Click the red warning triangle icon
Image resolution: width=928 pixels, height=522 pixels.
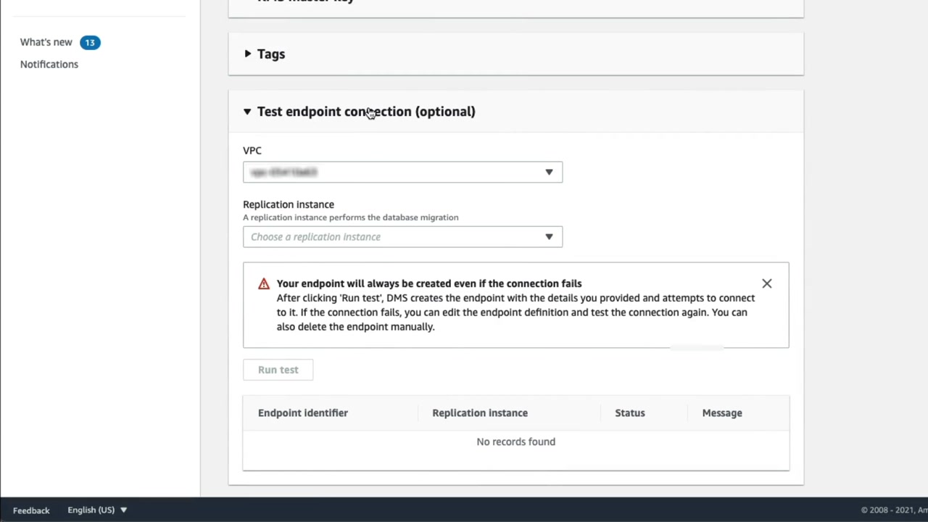pyautogui.click(x=264, y=283)
